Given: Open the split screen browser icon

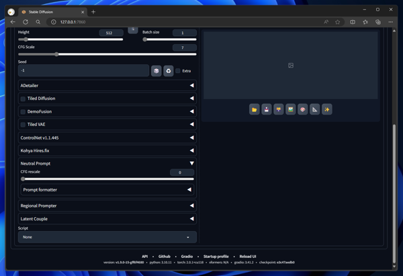Looking at the screenshot, I should pyautogui.click(x=353, y=22).
